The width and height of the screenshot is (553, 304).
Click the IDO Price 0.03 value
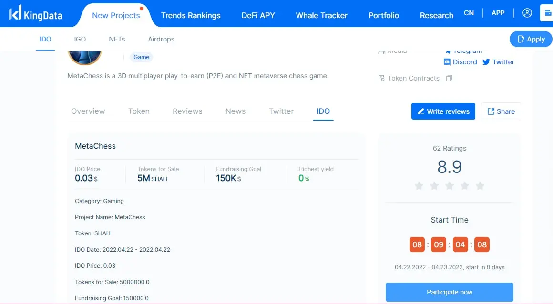click(x=86, y=179)
